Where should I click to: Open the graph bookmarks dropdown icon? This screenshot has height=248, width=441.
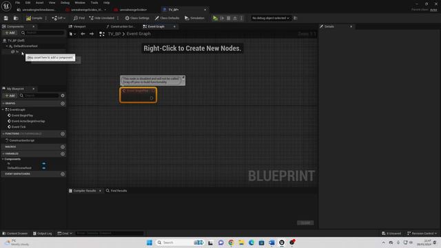click(72, 34)
